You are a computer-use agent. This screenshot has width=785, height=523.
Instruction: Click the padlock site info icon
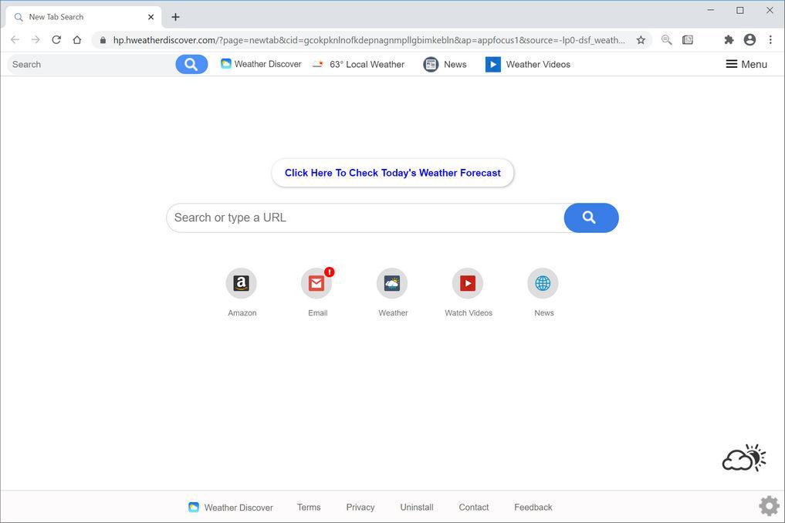pos(103,40)
